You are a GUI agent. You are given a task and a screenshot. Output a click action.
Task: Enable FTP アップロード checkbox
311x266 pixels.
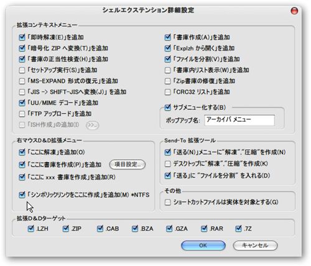pyautogui.click(x=22, y=114)
